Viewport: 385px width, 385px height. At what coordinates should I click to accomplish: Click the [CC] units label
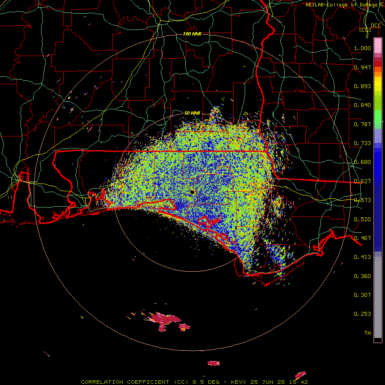tap(365, 30)
